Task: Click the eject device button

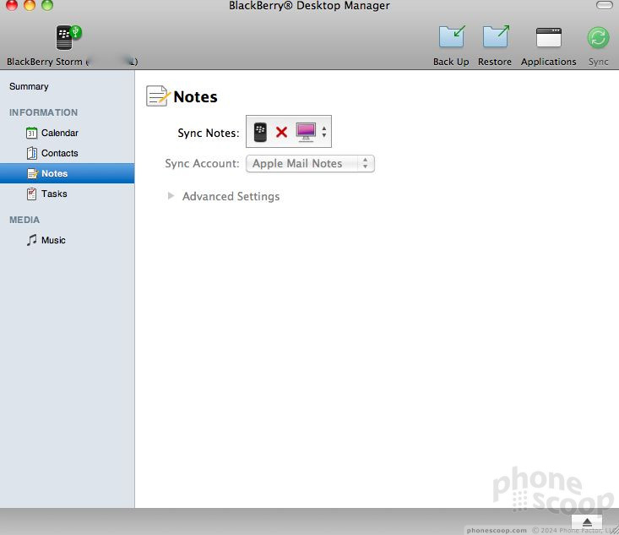Action: click(x=587, y=522)
